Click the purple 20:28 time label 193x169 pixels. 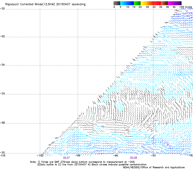(x=134, y=158)
